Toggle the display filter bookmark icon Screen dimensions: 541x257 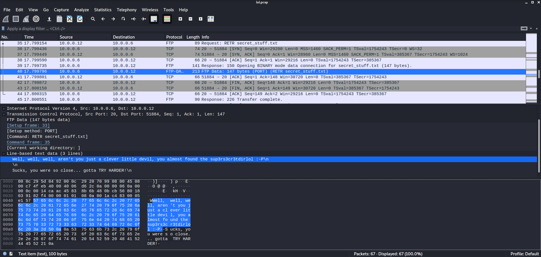coord(3,28)
